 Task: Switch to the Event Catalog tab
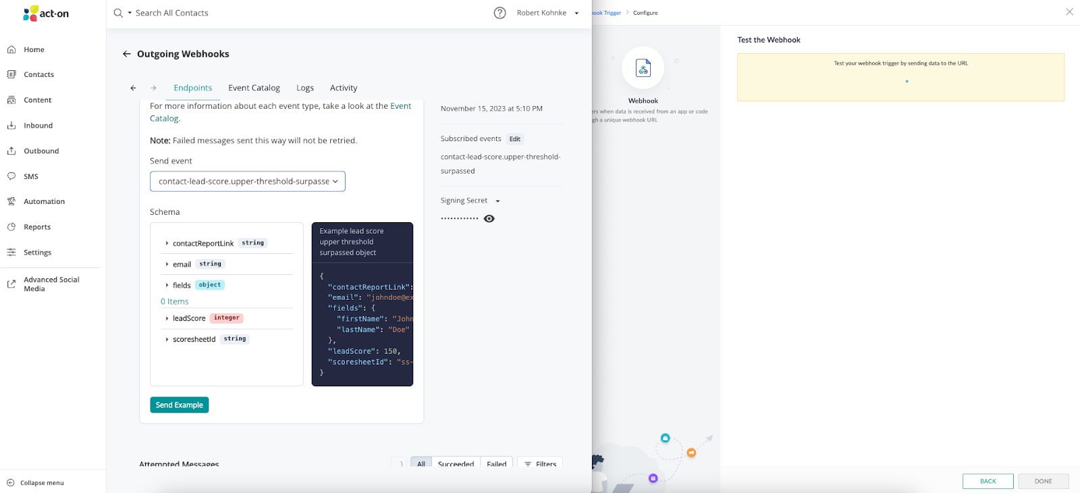pos(254,88)
